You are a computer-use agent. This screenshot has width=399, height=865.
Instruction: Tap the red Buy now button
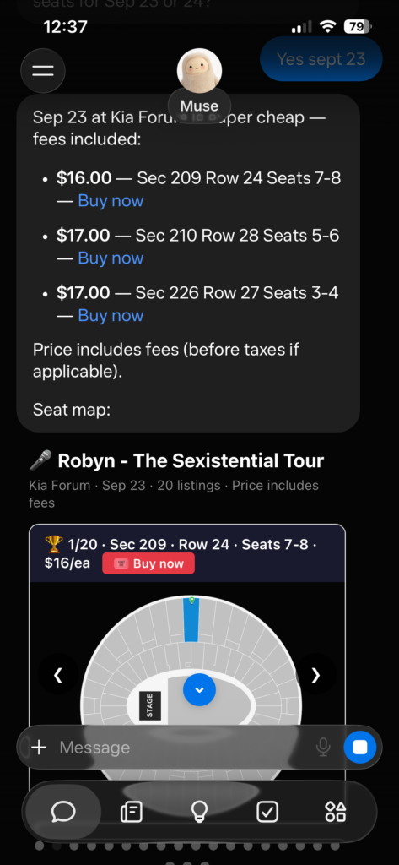click(x=148, y=563)
